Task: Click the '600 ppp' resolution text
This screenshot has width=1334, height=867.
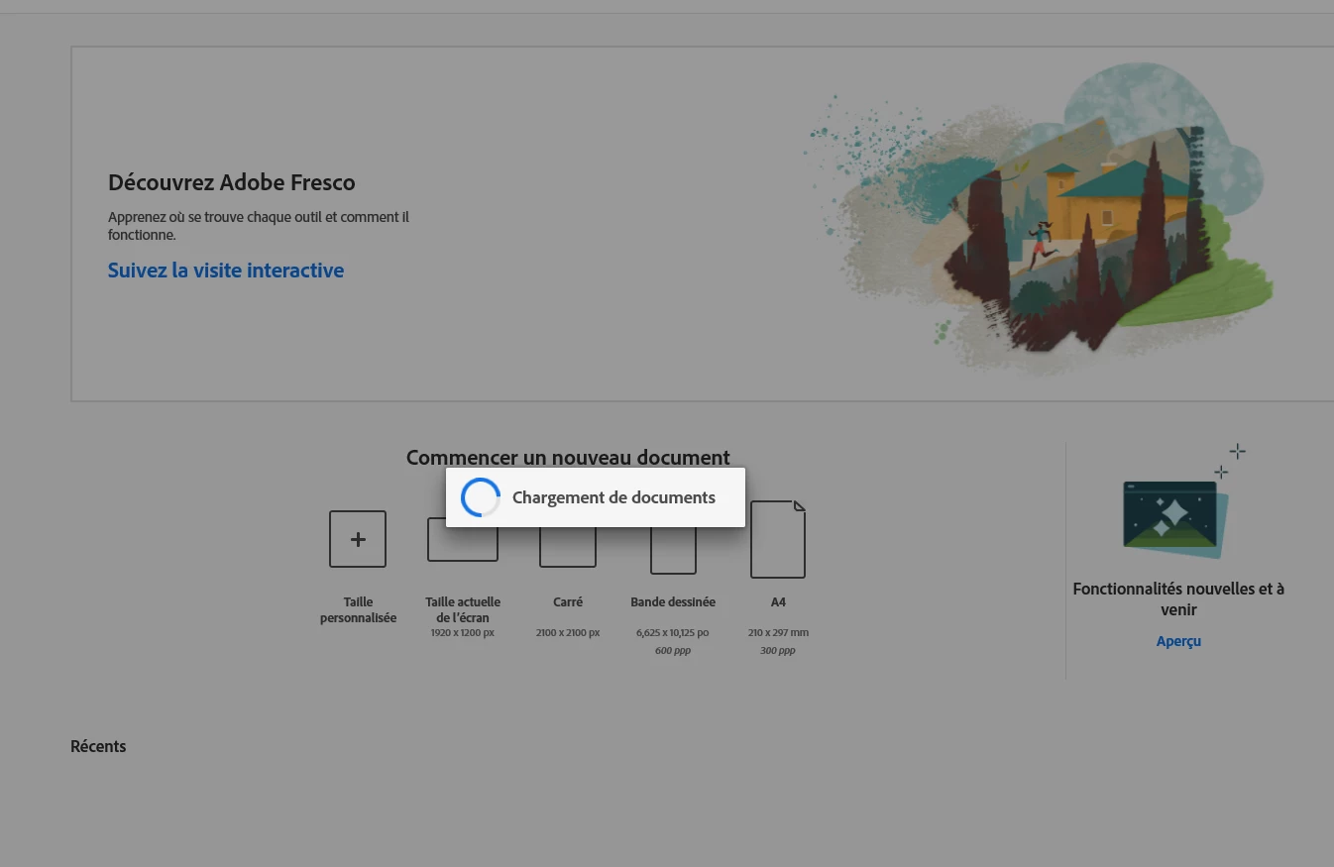Action: [x=673, y=650]
